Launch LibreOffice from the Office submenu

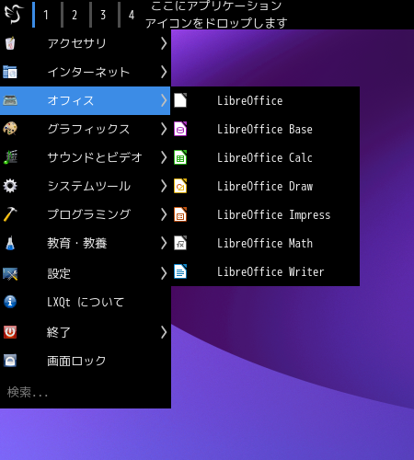click(x=265, y=100)
